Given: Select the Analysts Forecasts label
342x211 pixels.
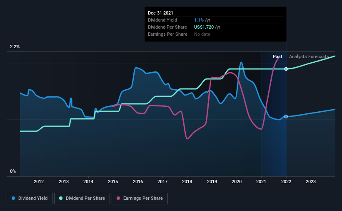Looking at the screenshot, I should 309,56.
